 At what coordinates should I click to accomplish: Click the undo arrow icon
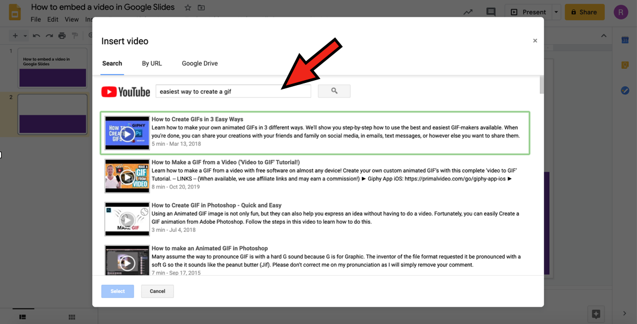tap(36, 36)
